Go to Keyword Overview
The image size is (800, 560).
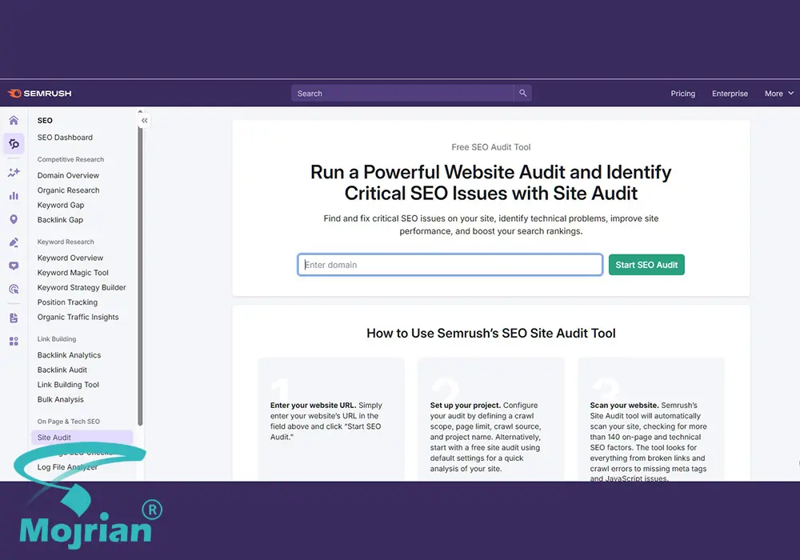pos(70,258)
